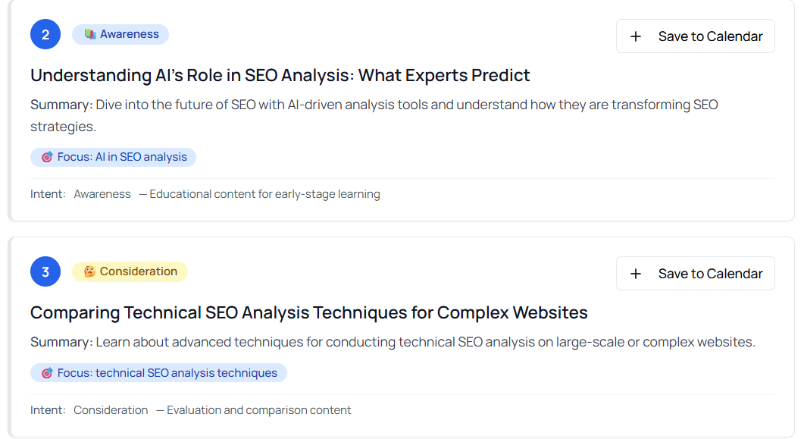Click the Intent: Awareness educational content line
Viewport: 804px width, 439px height.
205,194
